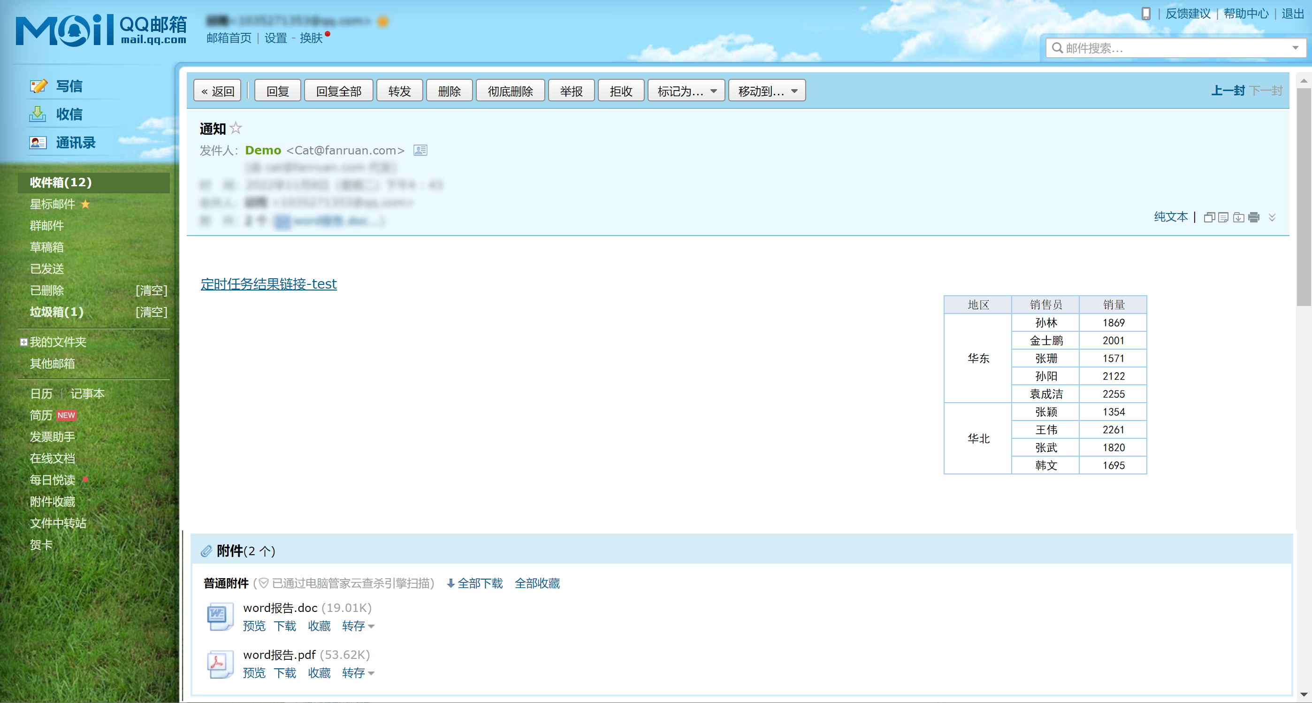1312x703 pixels.
Task: Click the 收信 receive mail icon
Action: click(38, 114)
